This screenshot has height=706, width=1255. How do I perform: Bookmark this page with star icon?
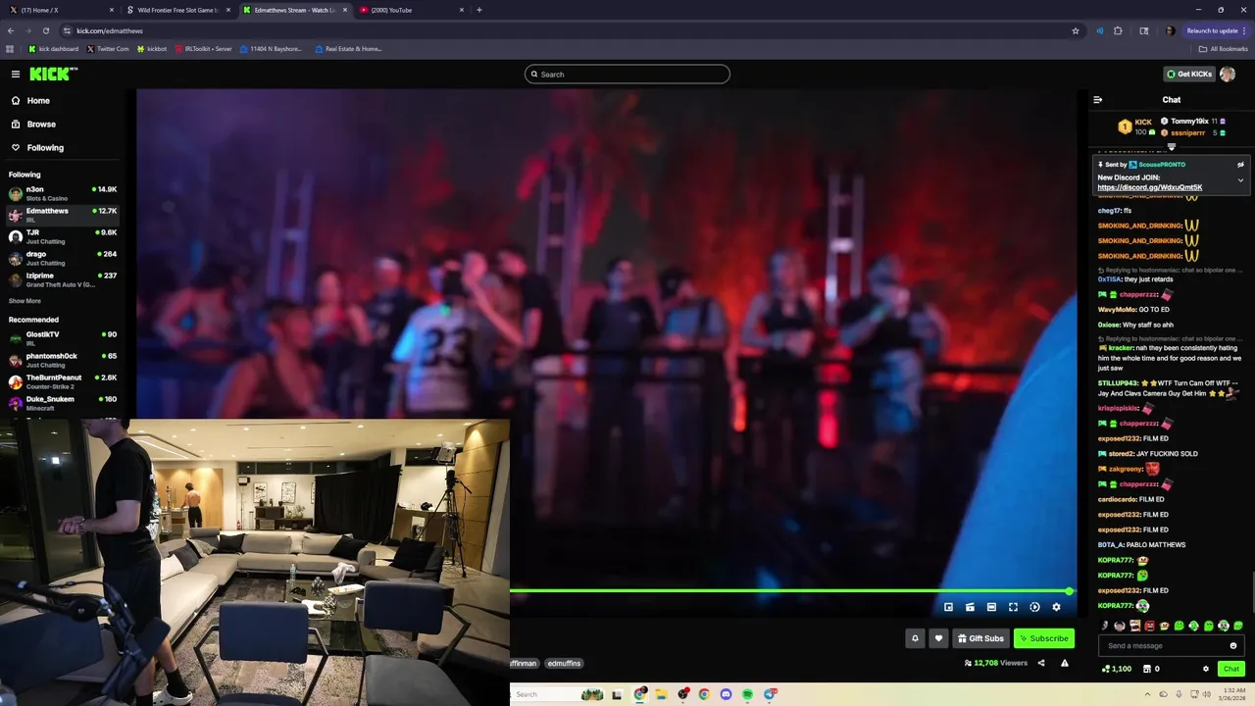1076,30
